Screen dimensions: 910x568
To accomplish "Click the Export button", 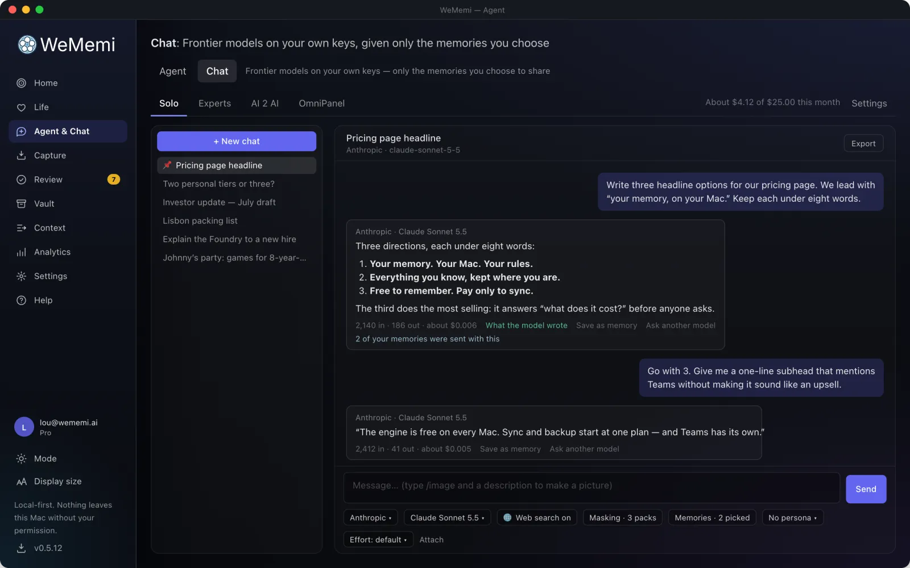I will (x=863, y=144).
